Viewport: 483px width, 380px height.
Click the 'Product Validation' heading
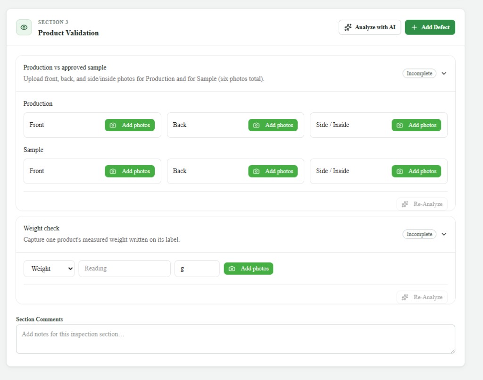click(68, 33)
